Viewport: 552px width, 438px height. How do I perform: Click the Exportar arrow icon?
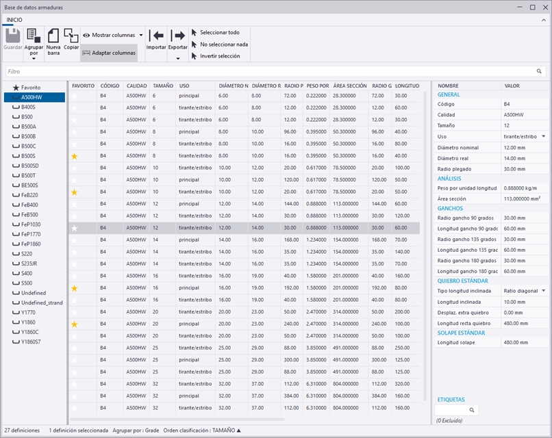177,36
